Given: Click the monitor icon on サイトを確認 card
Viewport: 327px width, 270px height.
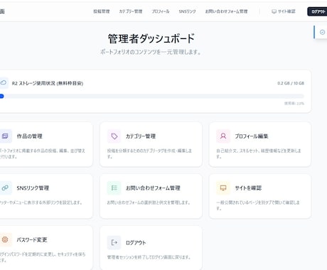Looking at the screenshot, I should click(223, 188).
